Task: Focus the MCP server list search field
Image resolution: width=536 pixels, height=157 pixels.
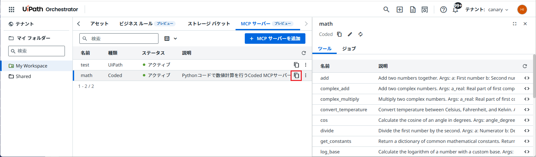Action: click(x=119, y=39)
